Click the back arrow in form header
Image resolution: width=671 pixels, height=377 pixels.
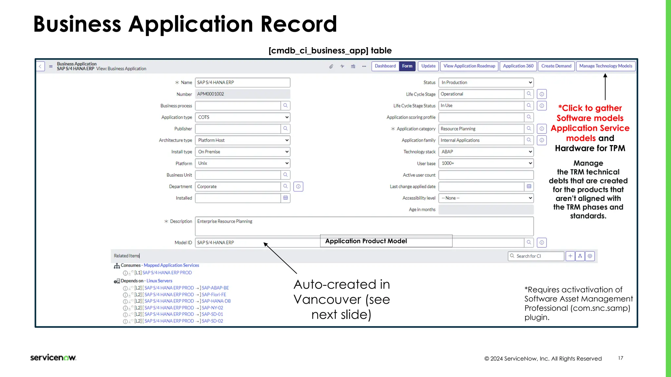click(x=40, y=66)
